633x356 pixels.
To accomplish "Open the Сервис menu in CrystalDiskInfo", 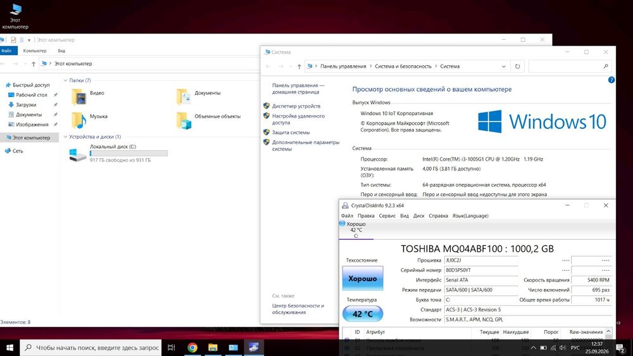I will click(387, 216).
